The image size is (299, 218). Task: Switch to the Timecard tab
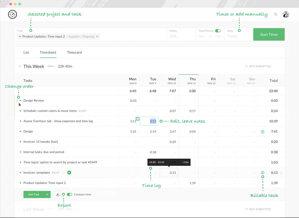click(74, 52)
